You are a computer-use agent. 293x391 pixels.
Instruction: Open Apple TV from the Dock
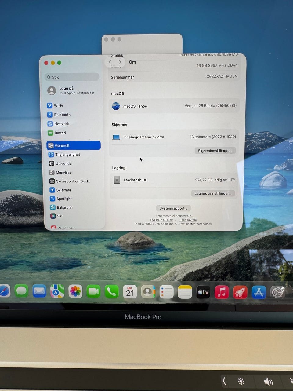tap(203, 292)
